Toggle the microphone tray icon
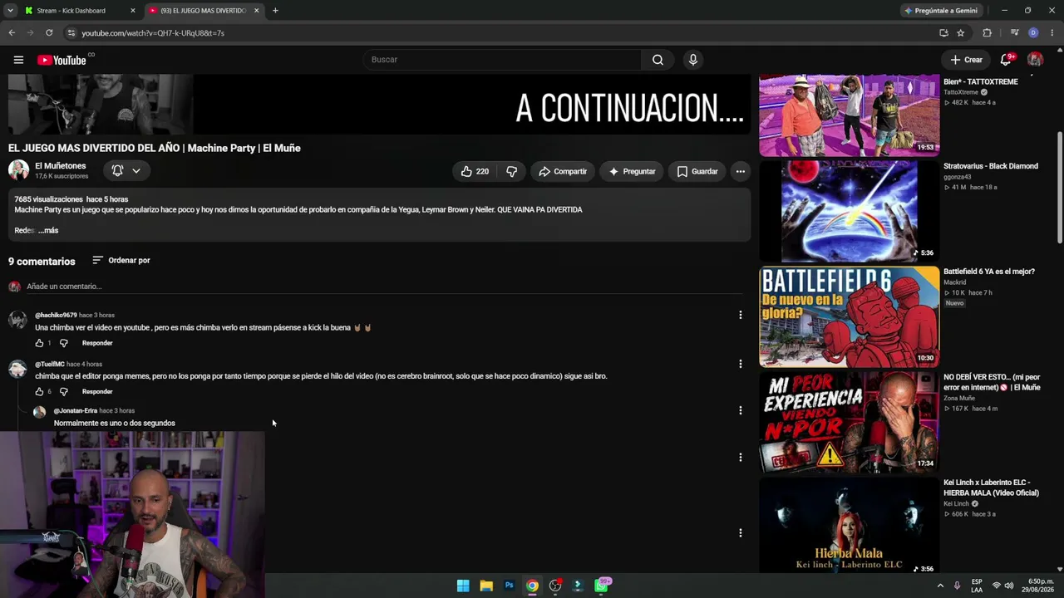This screenshot has height=598, width=1064. [957, 586]
